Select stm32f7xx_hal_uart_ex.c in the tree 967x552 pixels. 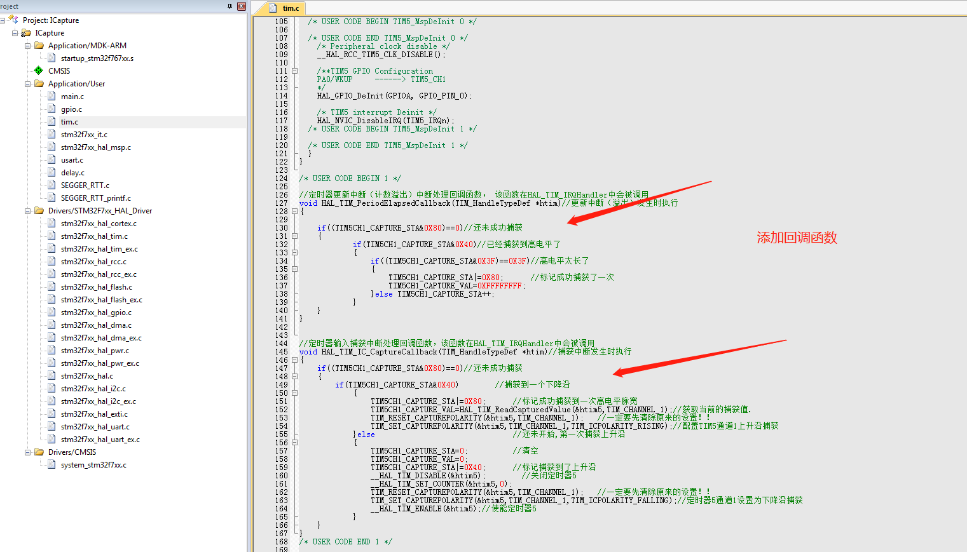coord(100,440)
